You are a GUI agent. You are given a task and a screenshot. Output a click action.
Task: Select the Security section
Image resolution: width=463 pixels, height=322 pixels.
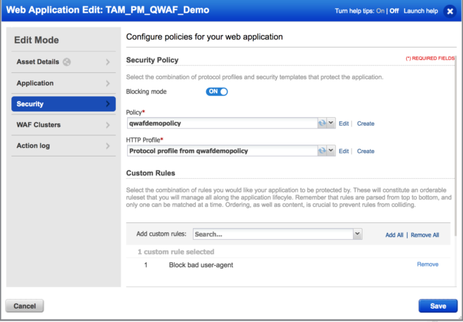[63, 104]
